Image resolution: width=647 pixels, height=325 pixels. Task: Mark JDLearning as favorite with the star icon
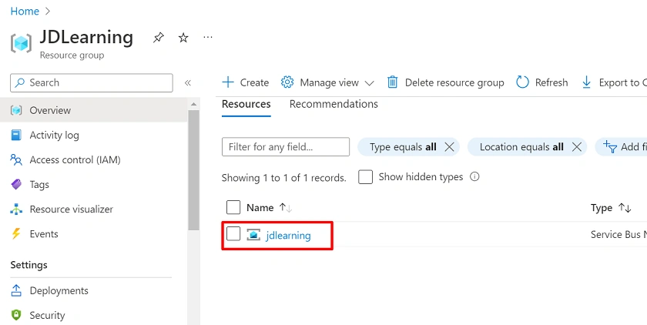point(183,38)
